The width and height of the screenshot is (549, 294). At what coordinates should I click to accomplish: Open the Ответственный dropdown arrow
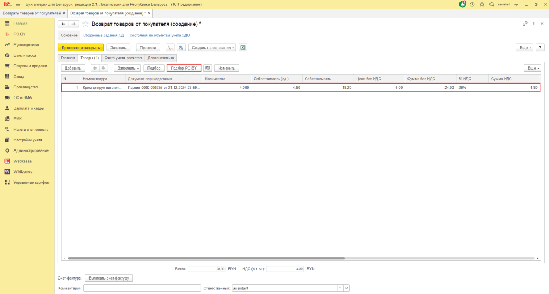click(x=340, y=288)
